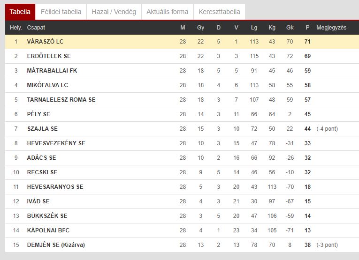Click the MIKÓFALVA LC team entry
This screenshot has height=260, width=359.
(47, 85)
